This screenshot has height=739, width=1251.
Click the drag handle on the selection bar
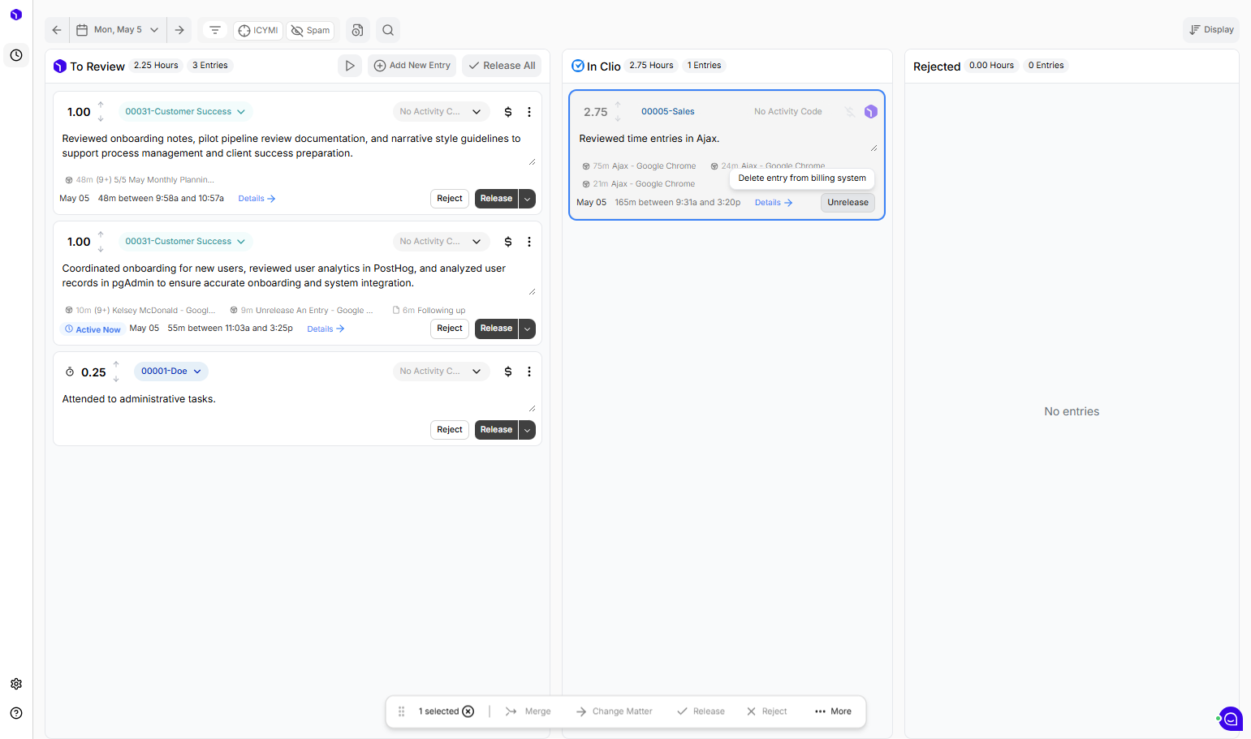coord(401,711)
